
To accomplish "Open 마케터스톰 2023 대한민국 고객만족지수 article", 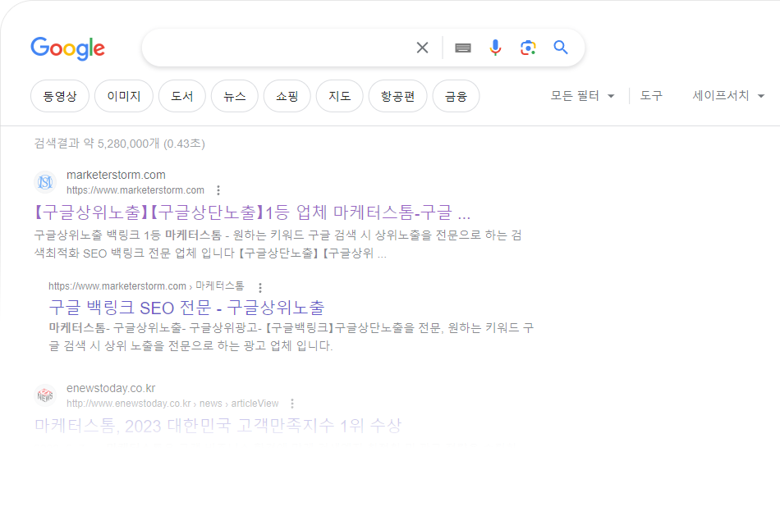I will [218, 426].
